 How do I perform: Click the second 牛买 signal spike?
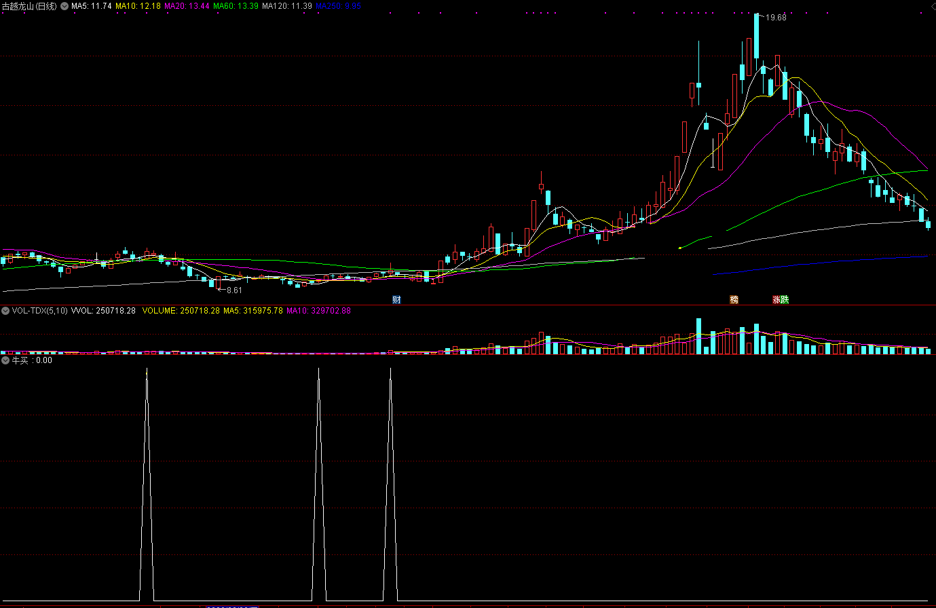tap(318, 484)
